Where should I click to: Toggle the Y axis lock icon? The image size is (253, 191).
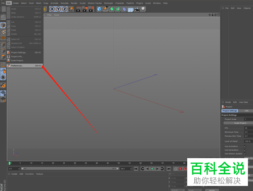coord(58,9)
